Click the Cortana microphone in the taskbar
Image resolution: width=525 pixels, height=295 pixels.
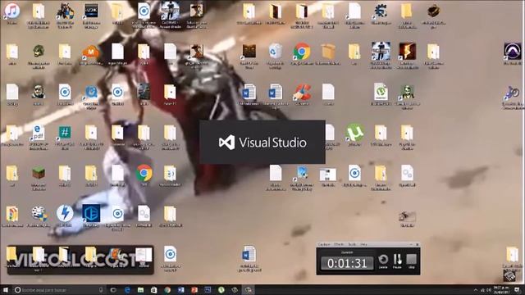[101, 290]
